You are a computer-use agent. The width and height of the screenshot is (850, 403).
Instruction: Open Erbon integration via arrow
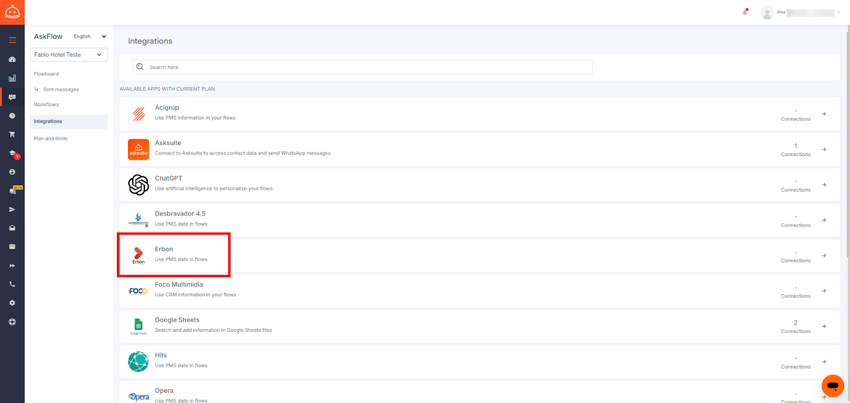824,255
